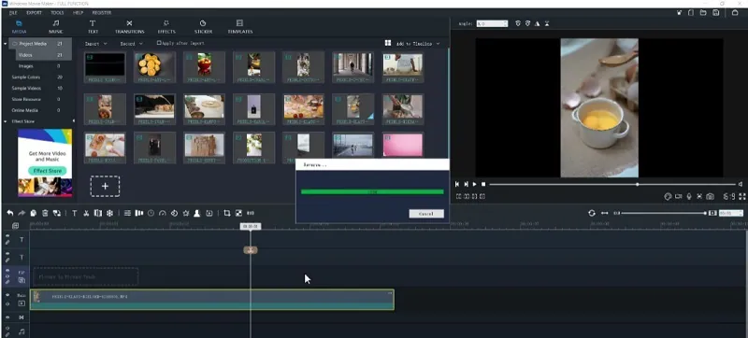Click the play button in preview
This screenshot has height=338, width=748.
[x=475, y=184]
